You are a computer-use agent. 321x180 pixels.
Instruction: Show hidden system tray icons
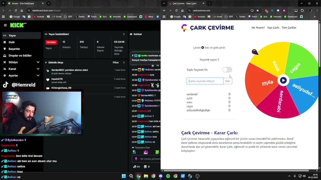[289, 176]
